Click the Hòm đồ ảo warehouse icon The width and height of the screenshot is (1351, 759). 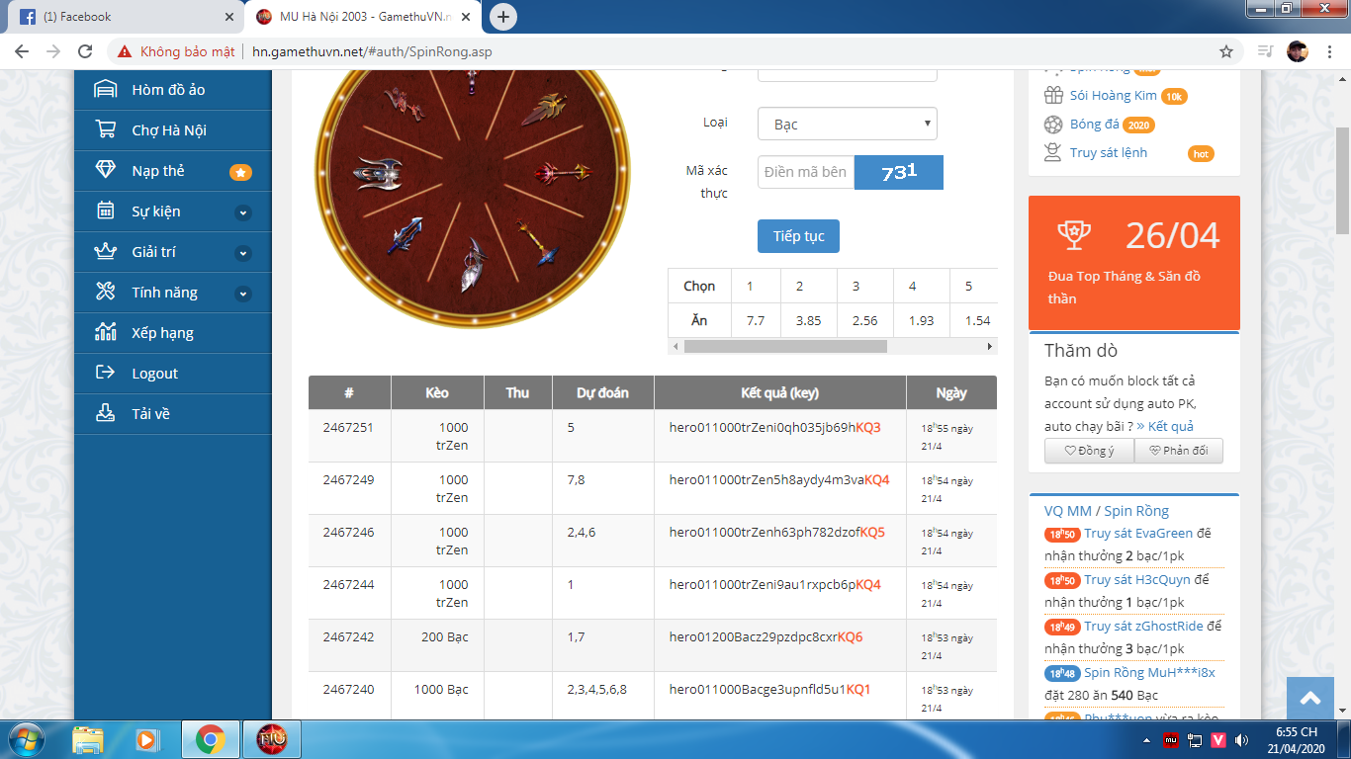(x=105, y=90)
